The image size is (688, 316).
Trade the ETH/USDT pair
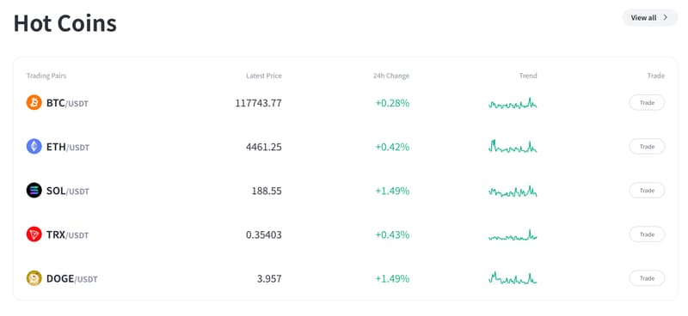(x=647, y=146)
